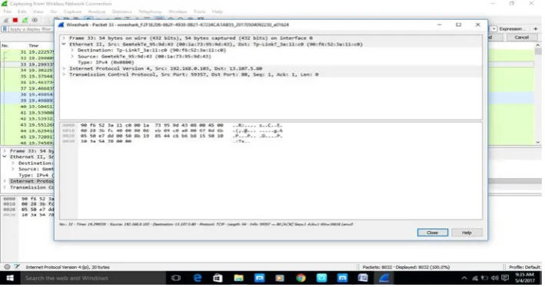Open the Help menu
Image resolution: width=545 pixels, height=287 pixels.
pos(218,12)
